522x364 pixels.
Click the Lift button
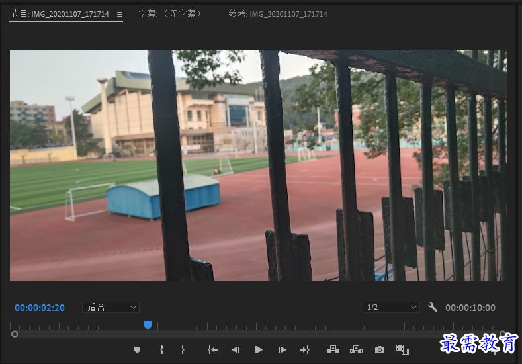(x=333, y=349)
